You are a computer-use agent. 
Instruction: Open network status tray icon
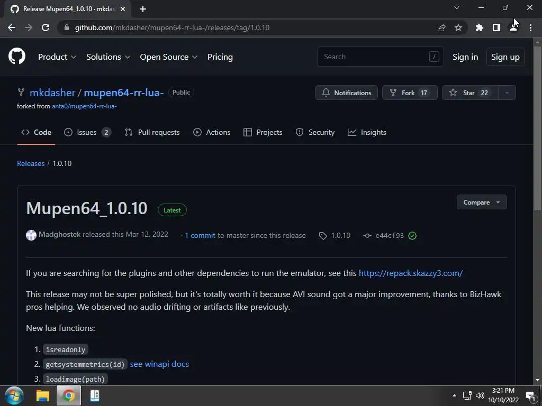467,395
